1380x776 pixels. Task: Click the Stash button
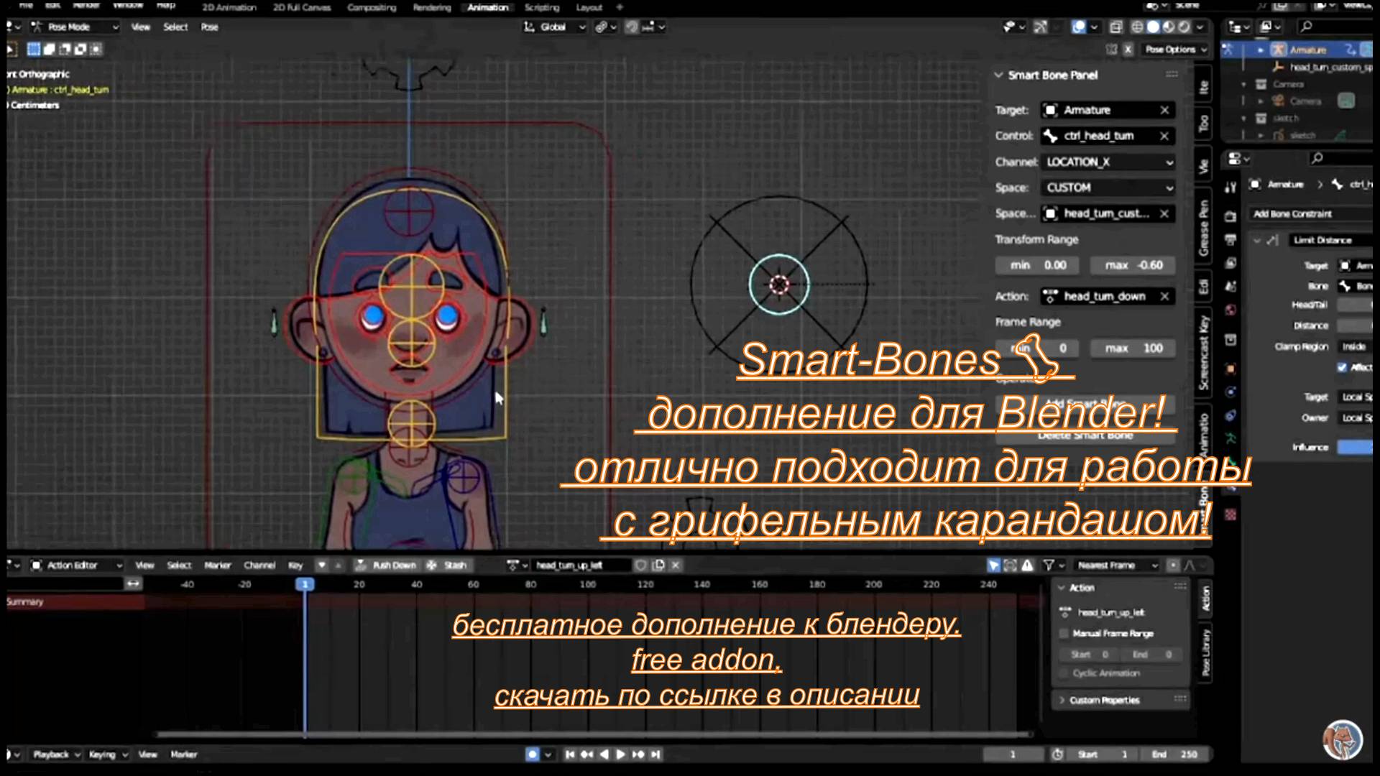(447, 565)
